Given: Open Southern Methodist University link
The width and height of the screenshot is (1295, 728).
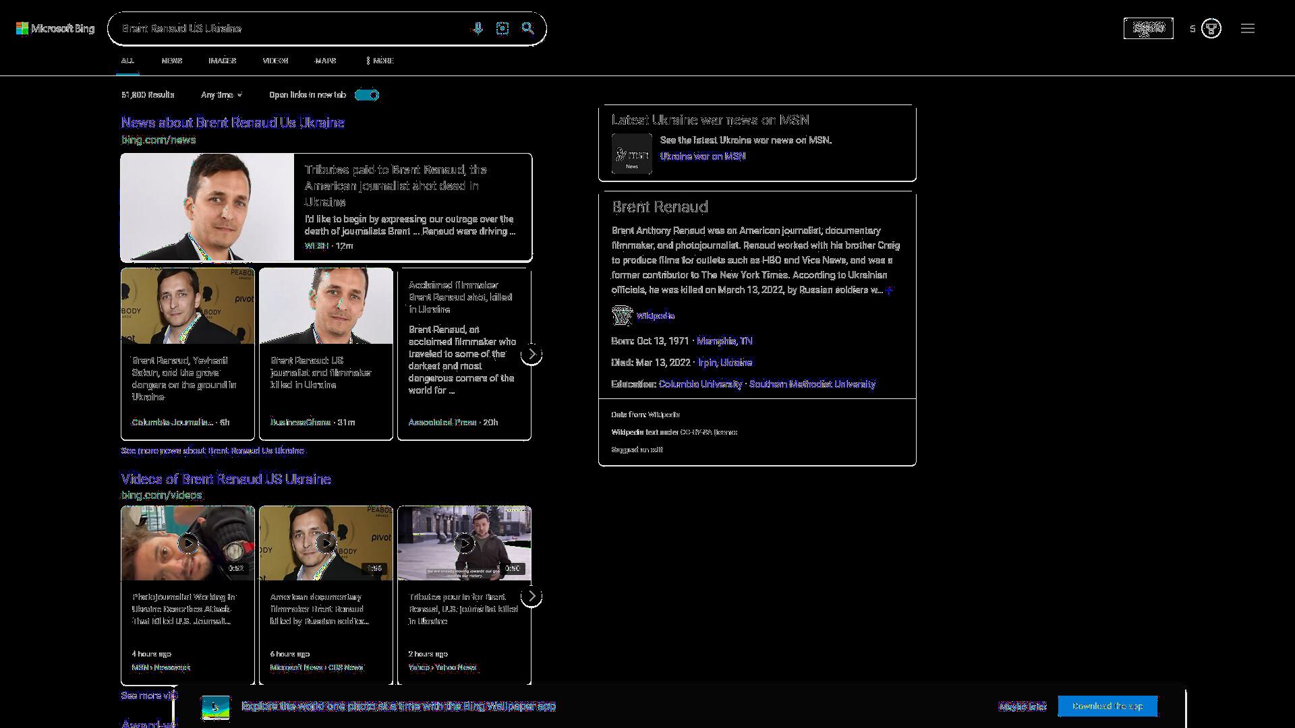Looking at the screenshot, I should [x=812, y=384].
